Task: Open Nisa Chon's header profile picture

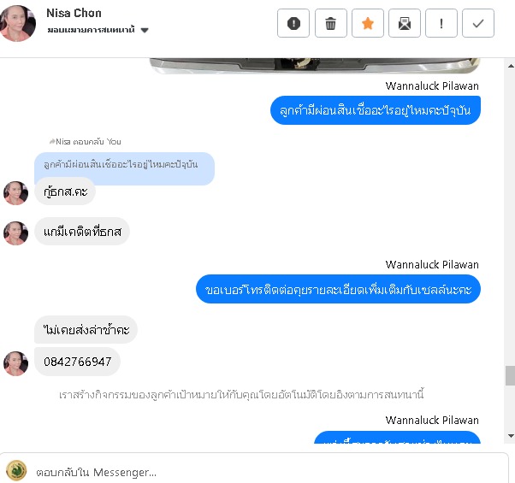Action: [x=17, y=23]
